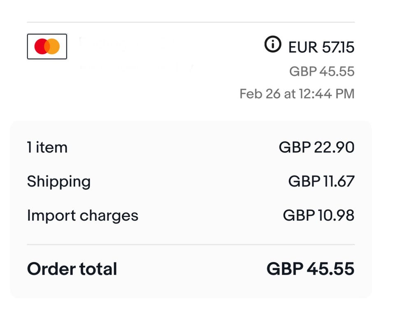Click the Shipping label
This screenshot has height=321, width=395.
click(58, 181)
